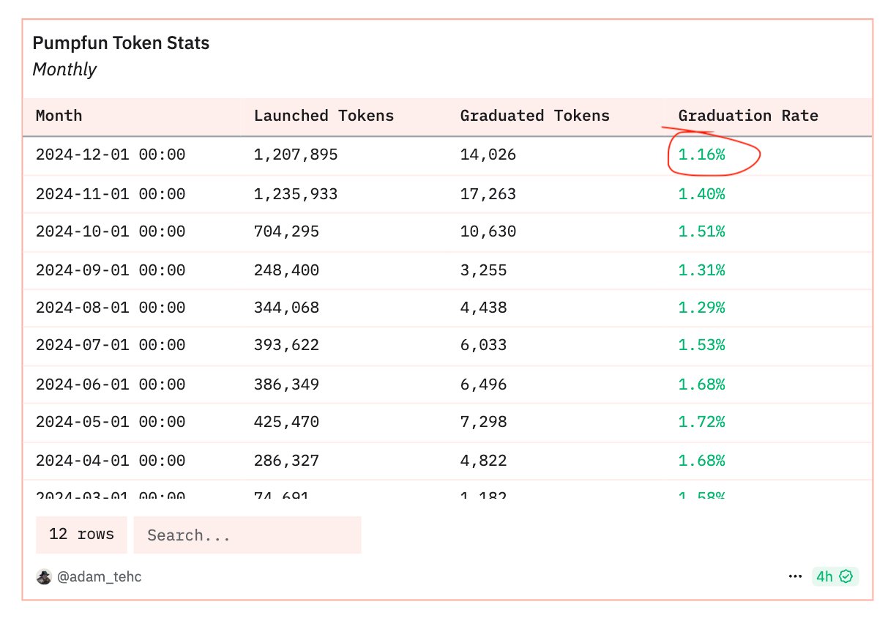Select the 2024-06-01 00:00 month cell

click(111, 385)
